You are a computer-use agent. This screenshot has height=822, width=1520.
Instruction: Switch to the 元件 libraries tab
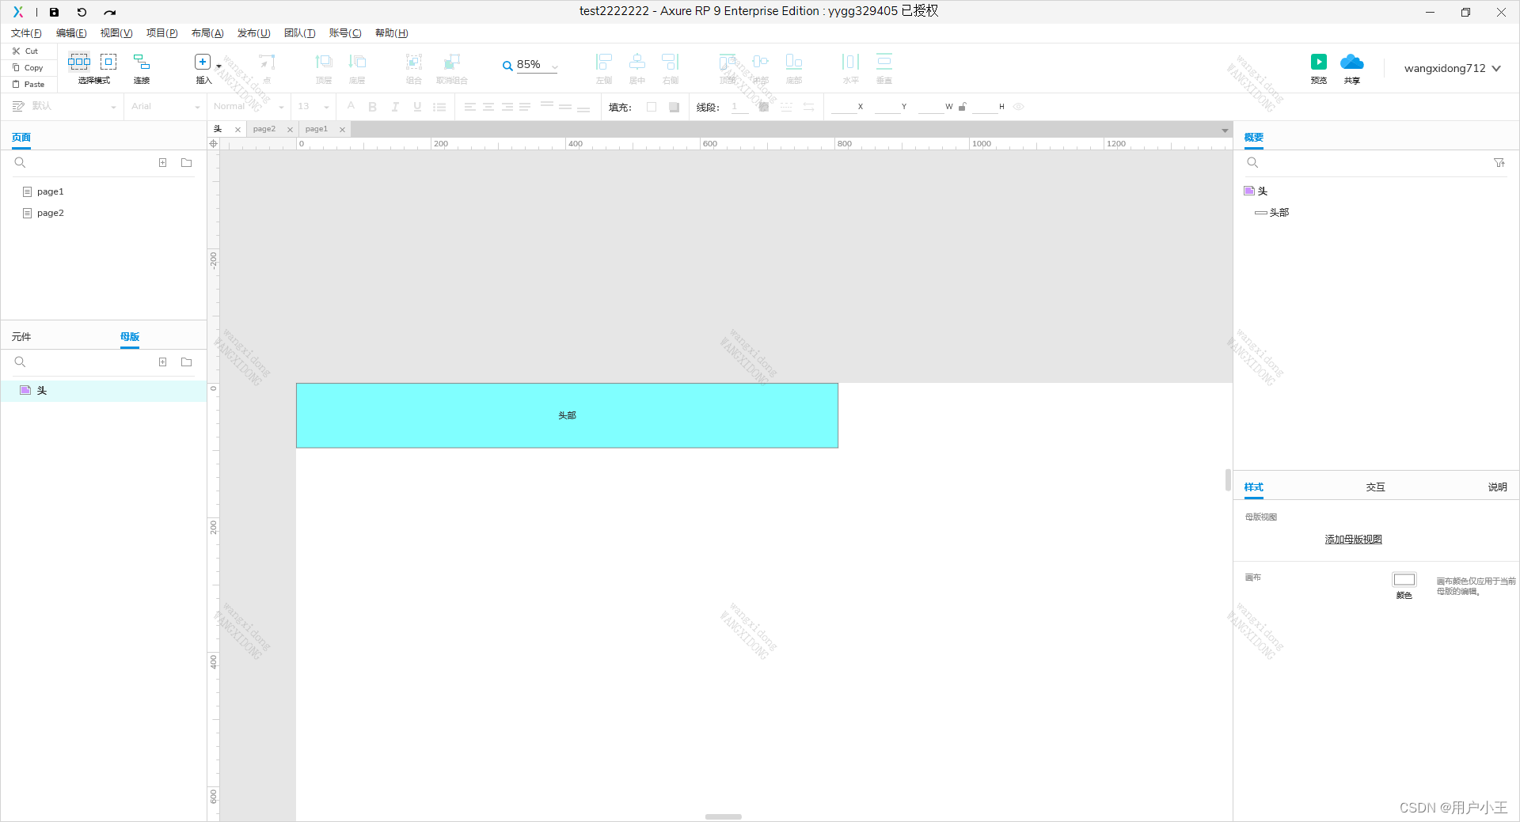(21, 337)
